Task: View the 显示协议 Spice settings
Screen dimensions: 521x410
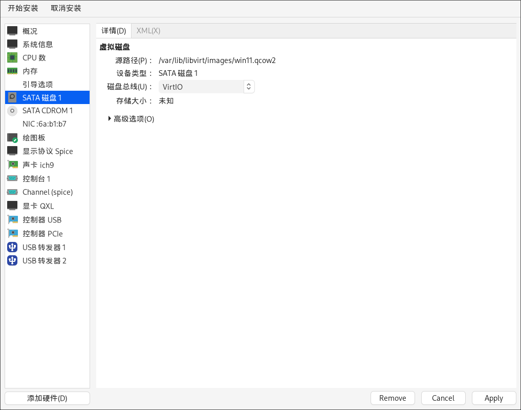Action: pos(47,151)
